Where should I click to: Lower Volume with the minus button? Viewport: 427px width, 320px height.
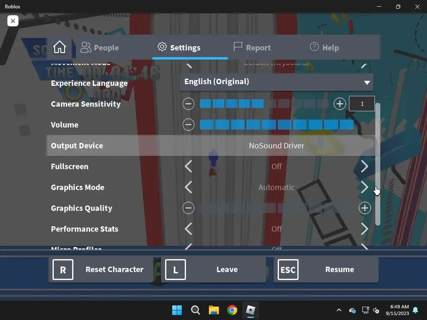(x=188, y=125)
